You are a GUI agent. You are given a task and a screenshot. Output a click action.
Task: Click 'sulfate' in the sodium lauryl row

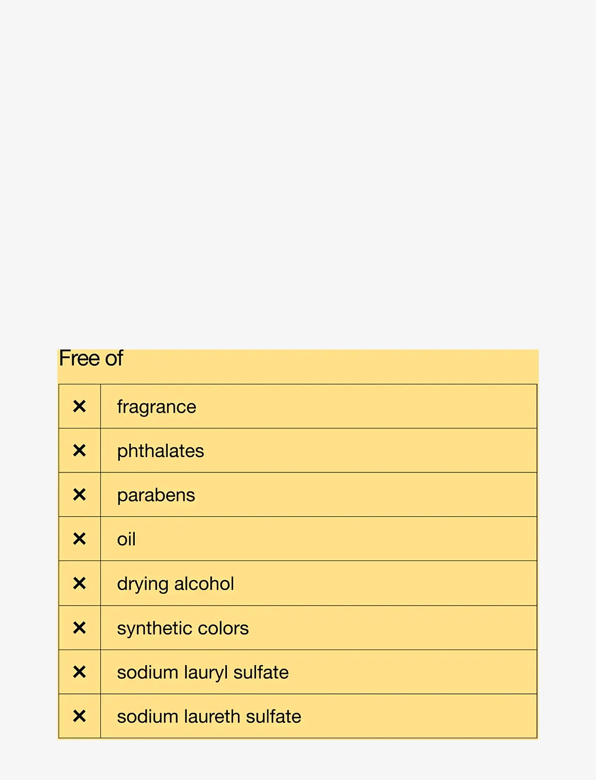point(261,673)
